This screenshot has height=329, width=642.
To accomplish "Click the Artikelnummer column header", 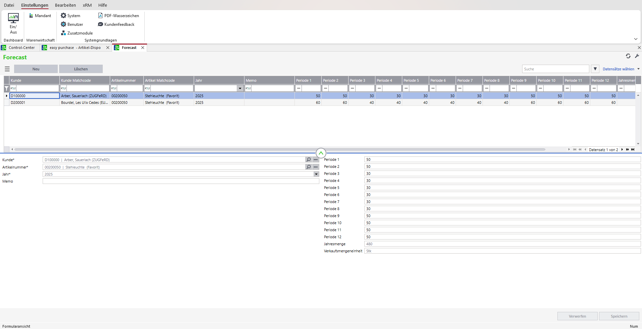I will (127, 80).
